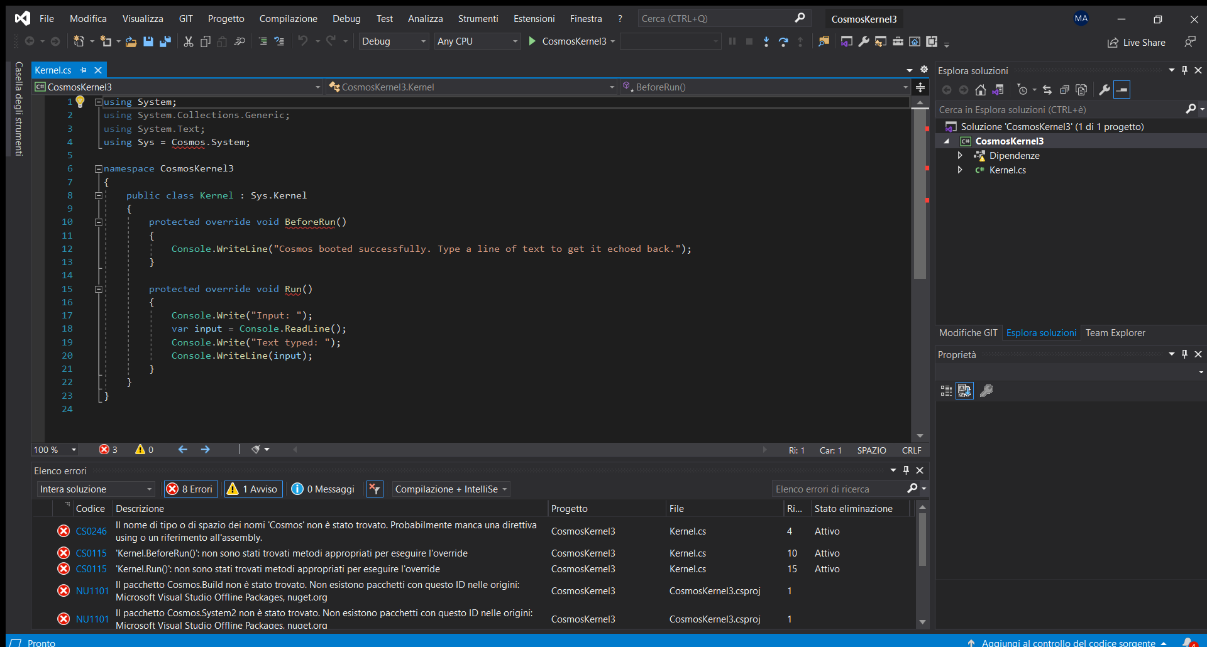The image size is (1207, 647).
Task: Click Aggiungi al controllo del codice sorgente
Action: [1069, 643]
